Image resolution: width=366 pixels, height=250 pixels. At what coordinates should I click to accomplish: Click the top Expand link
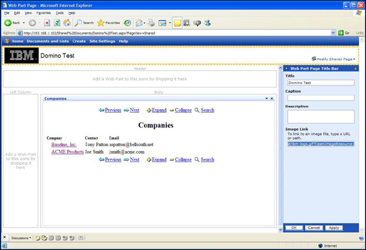[x=159, y=110]
